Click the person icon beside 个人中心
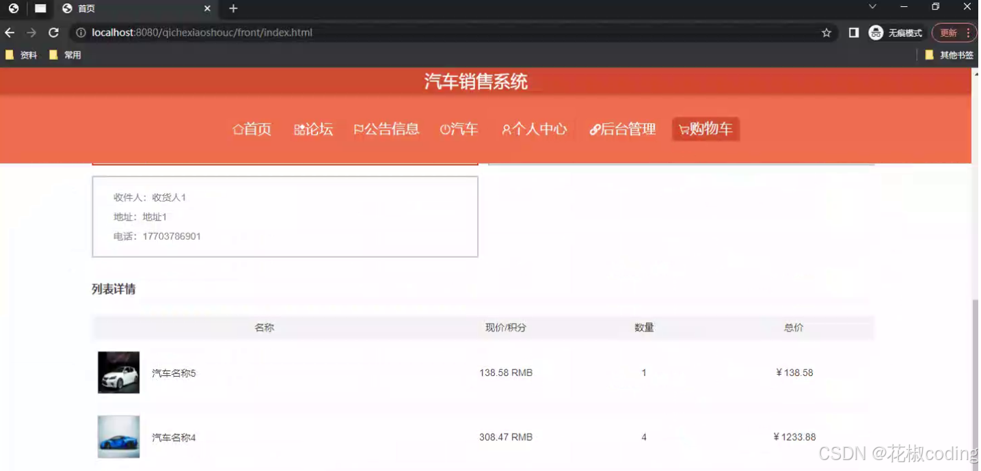 pyautogui.click(x=506, y=129)
